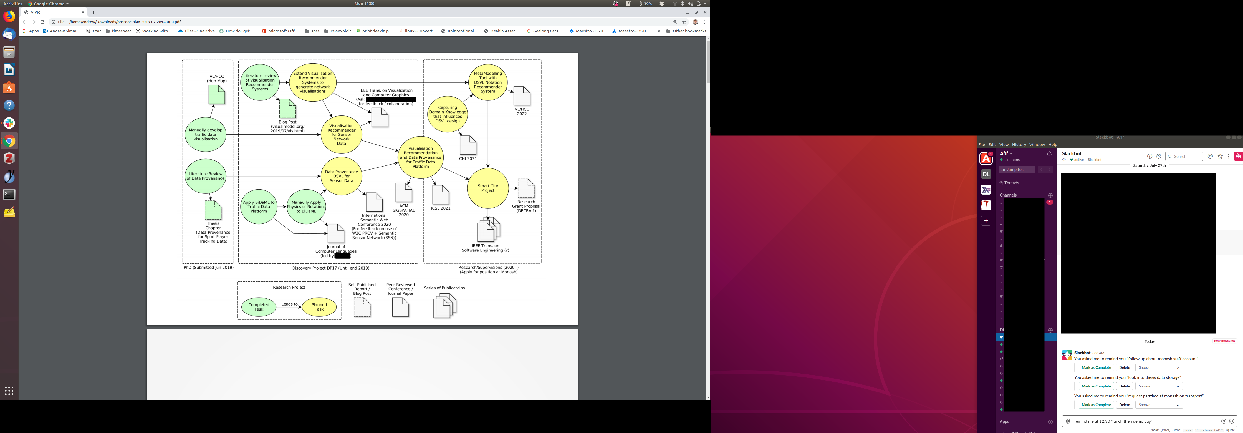Open What's New gift icon
This screenshot has width=1243, height=433.
click(x=1238, y=156)
